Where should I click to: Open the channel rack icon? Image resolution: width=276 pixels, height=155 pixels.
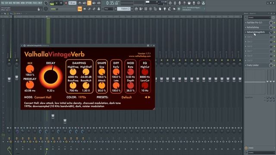coord(146,9)
